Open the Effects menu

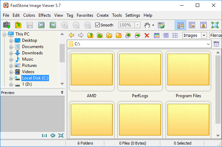(44, 15)
